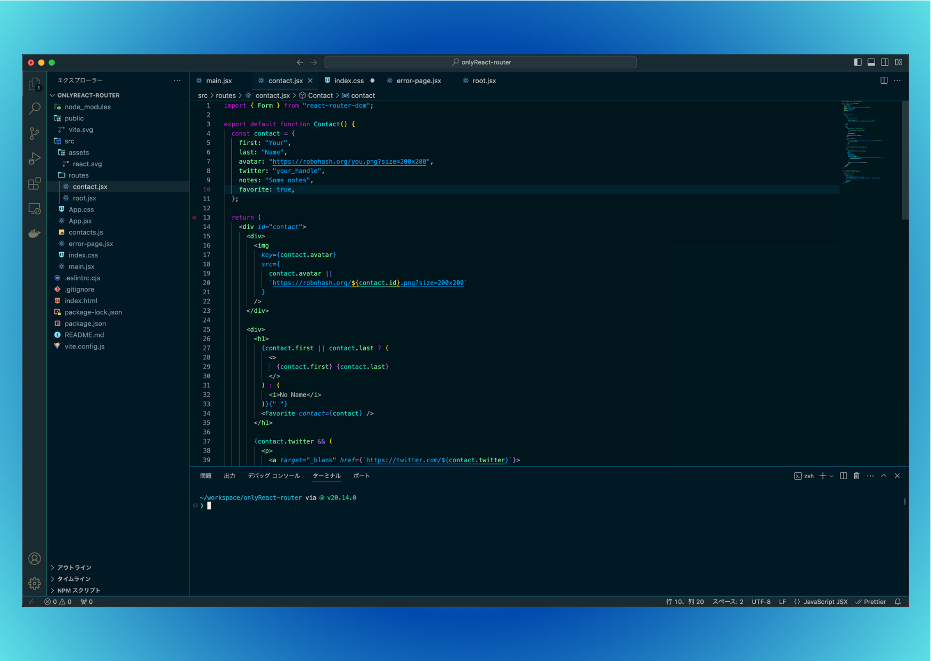Click the onlyReact-router command center search

coord(481,62)
